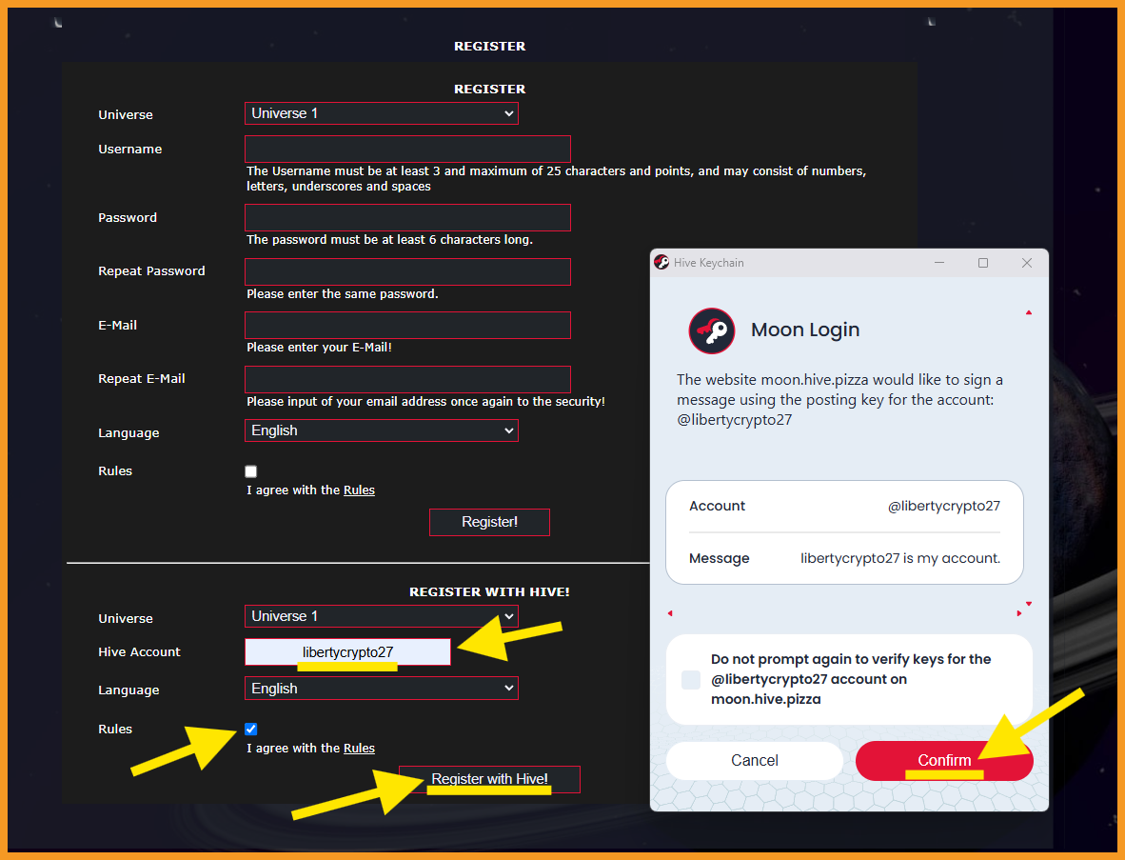
Task: Click 'The website moon.hive.pizza would like to sign…' text
Action: point(840,400)
